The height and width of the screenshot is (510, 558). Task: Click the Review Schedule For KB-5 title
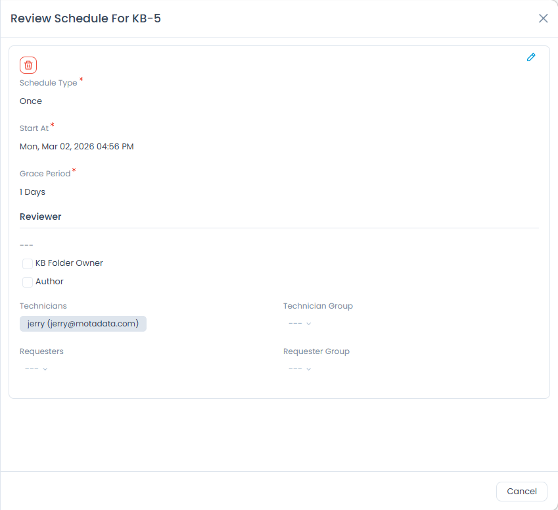coord(86,18)
